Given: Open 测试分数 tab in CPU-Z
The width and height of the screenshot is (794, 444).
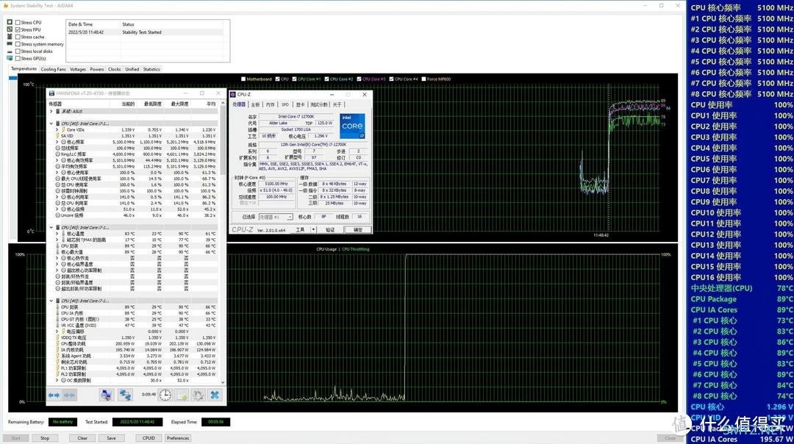Looking at the screenshot, I should pyautogui.click(x=319, y=104).
